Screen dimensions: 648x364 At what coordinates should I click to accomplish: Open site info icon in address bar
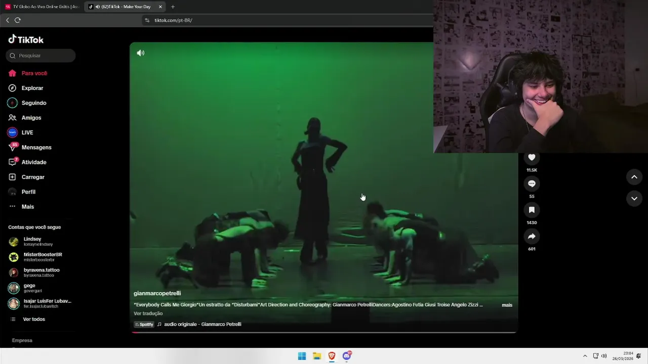click(x=147, y=20)
